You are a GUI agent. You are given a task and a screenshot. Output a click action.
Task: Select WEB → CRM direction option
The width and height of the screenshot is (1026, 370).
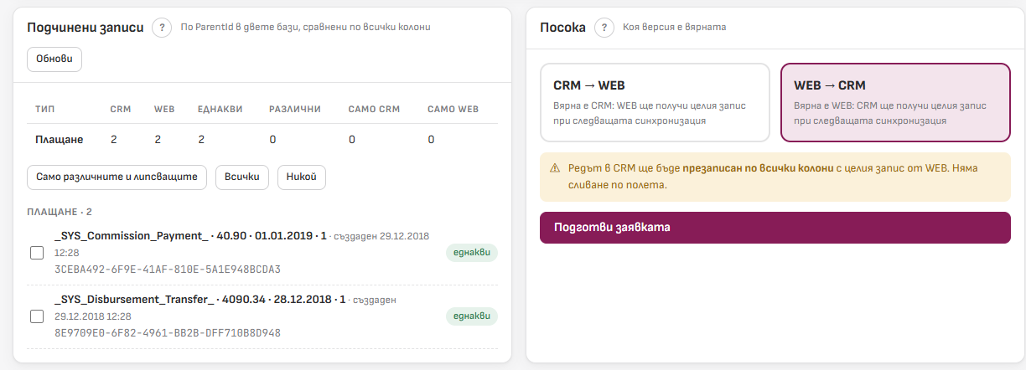click(x=895, y=103)
